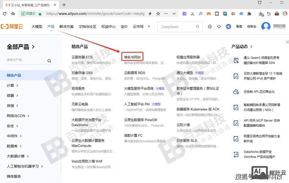Reload the page with the refresh icon
The width and height of the screenshot is (289, 183).
pos(5,14)
